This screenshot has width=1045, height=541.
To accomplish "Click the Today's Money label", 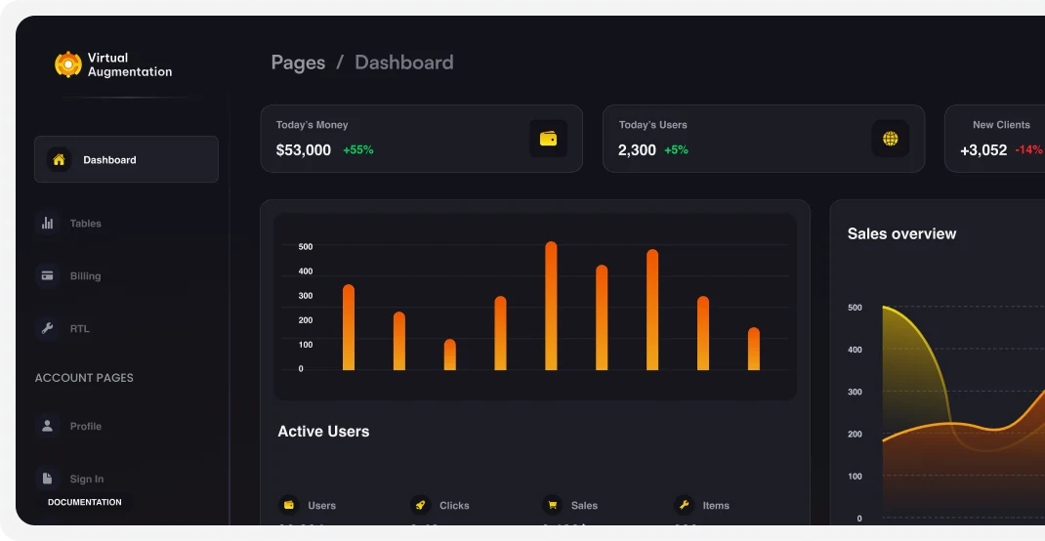I will pyautogui.click(x=312, y=125).
